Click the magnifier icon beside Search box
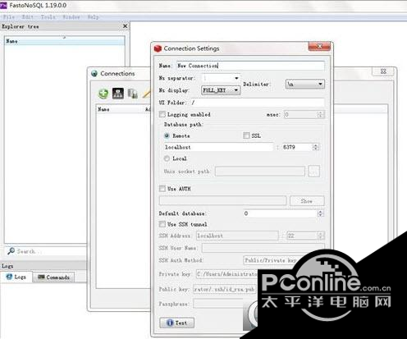The image size is (407, 339). click(x=11, y=251)
